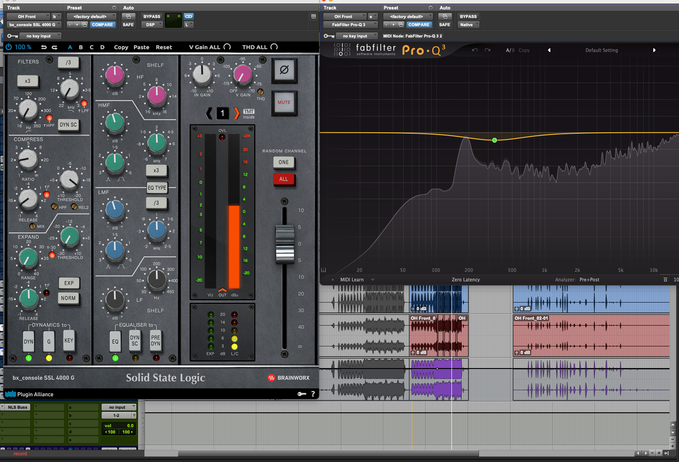Click Reset in SSL console toolbar
Viewport: 679px width, 462px height.
tap(164, 47)
